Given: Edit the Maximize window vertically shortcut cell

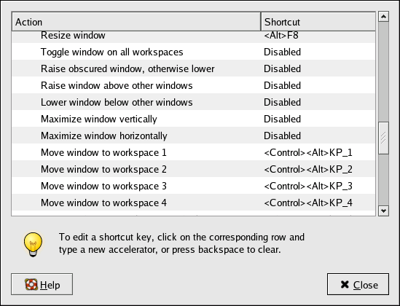Looking at the screenshot, I should coord(318,119).
